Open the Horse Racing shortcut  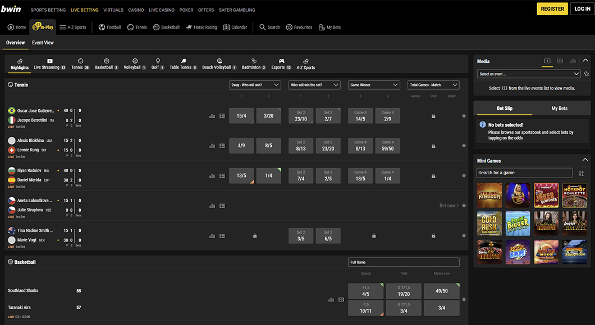point(201,27)
